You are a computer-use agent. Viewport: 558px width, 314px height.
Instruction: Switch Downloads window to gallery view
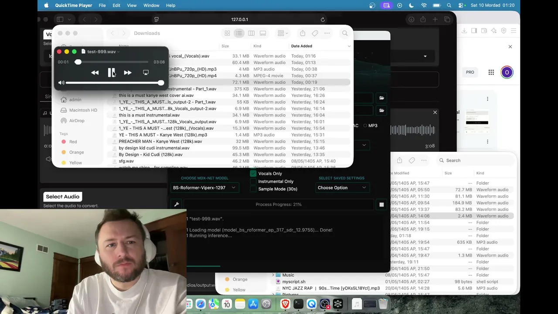point(263,33)
